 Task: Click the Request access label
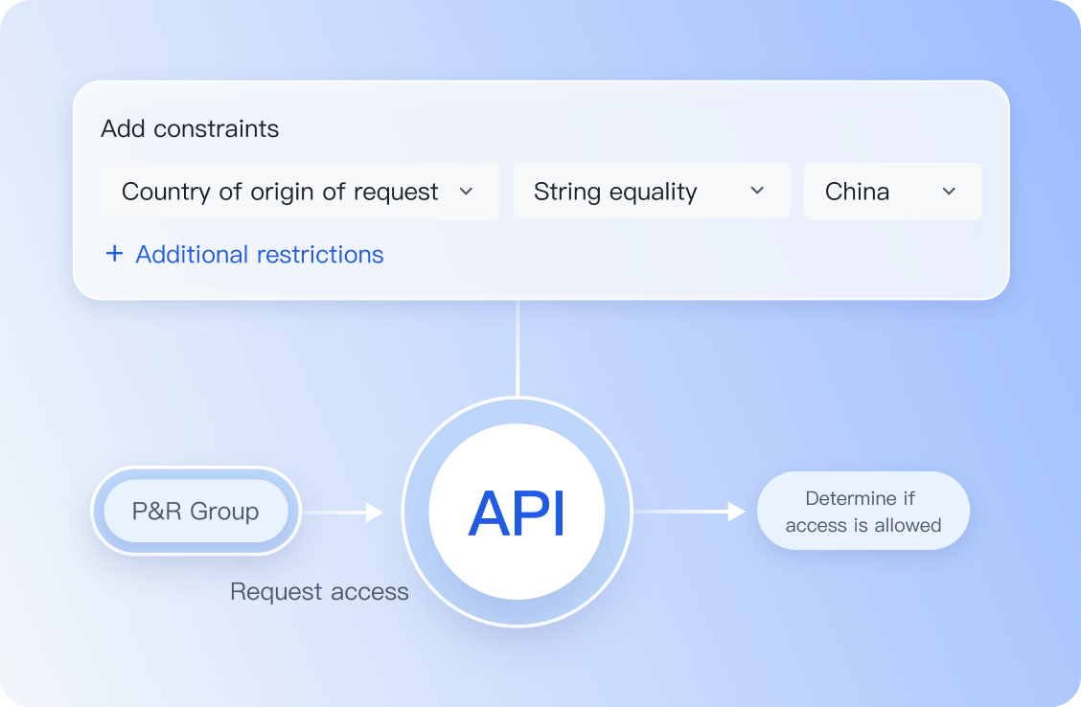click(319, 591)
